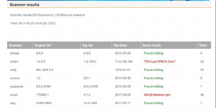Select avg's 'Found nothing' result

[154, 103]
